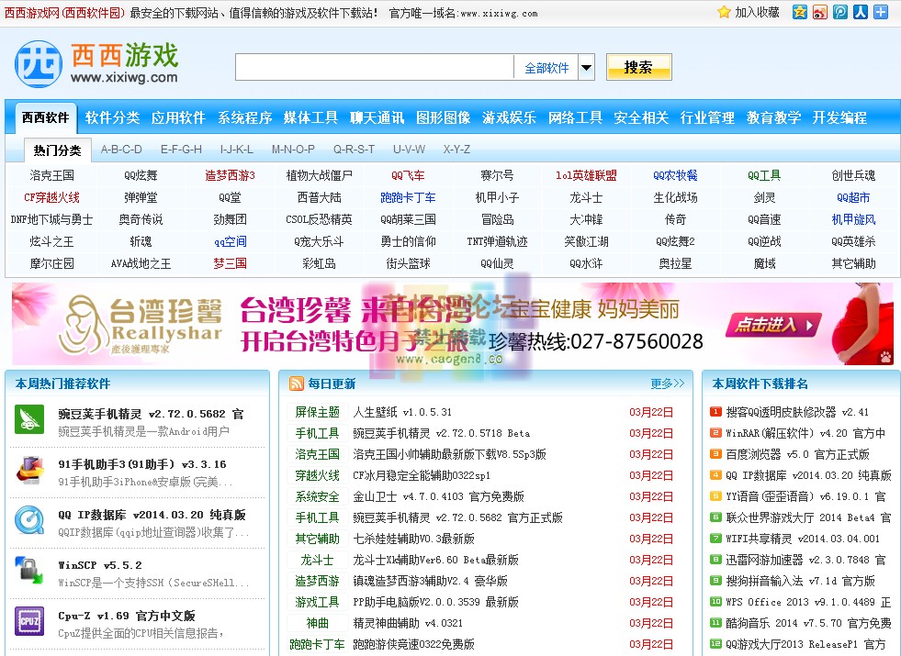Click the 91手机助手 flame icon
This screenshot has width=901, height=656.
[x=30, y=470]
